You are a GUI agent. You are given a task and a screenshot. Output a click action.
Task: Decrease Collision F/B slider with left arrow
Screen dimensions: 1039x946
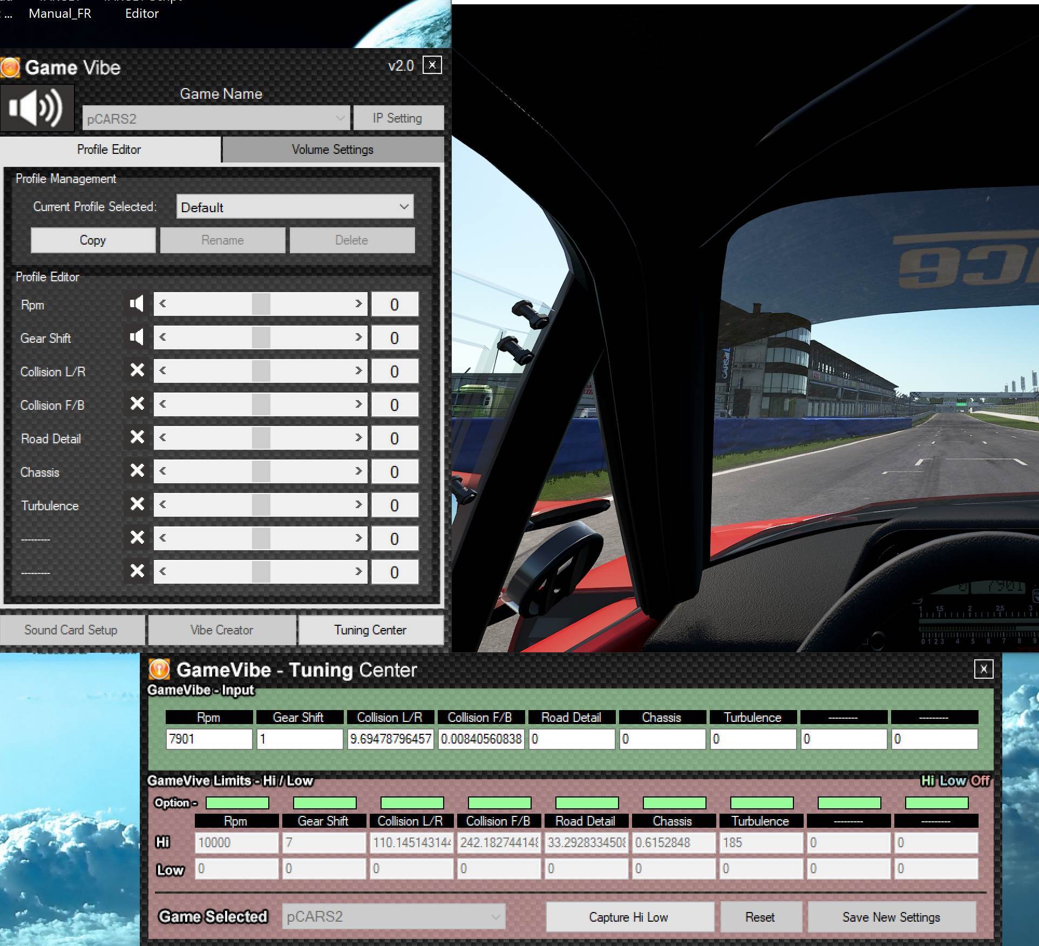[x=162, y=404]
